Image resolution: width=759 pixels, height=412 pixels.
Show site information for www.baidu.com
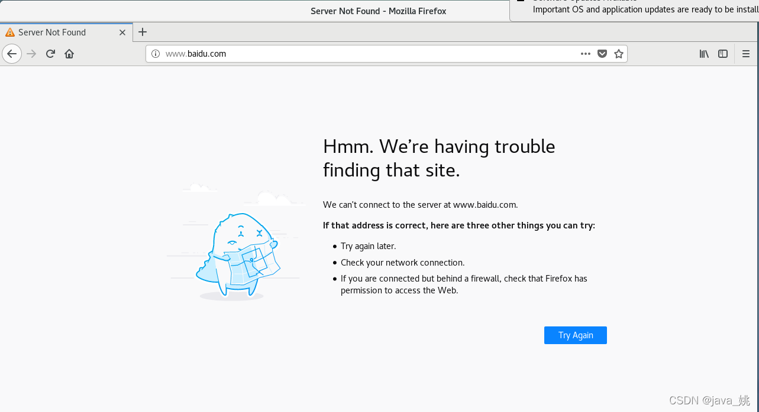click(x=156, y=54)
